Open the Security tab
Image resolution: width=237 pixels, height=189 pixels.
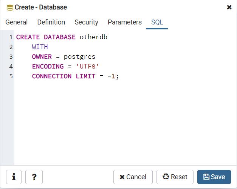coord(86,22)
